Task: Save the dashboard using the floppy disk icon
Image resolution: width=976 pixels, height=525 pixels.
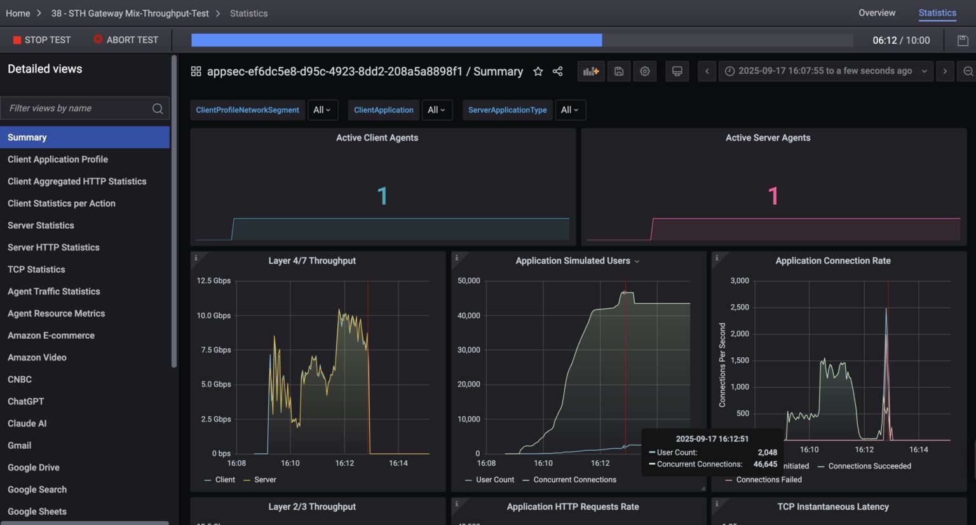Action: pos(618,71)
